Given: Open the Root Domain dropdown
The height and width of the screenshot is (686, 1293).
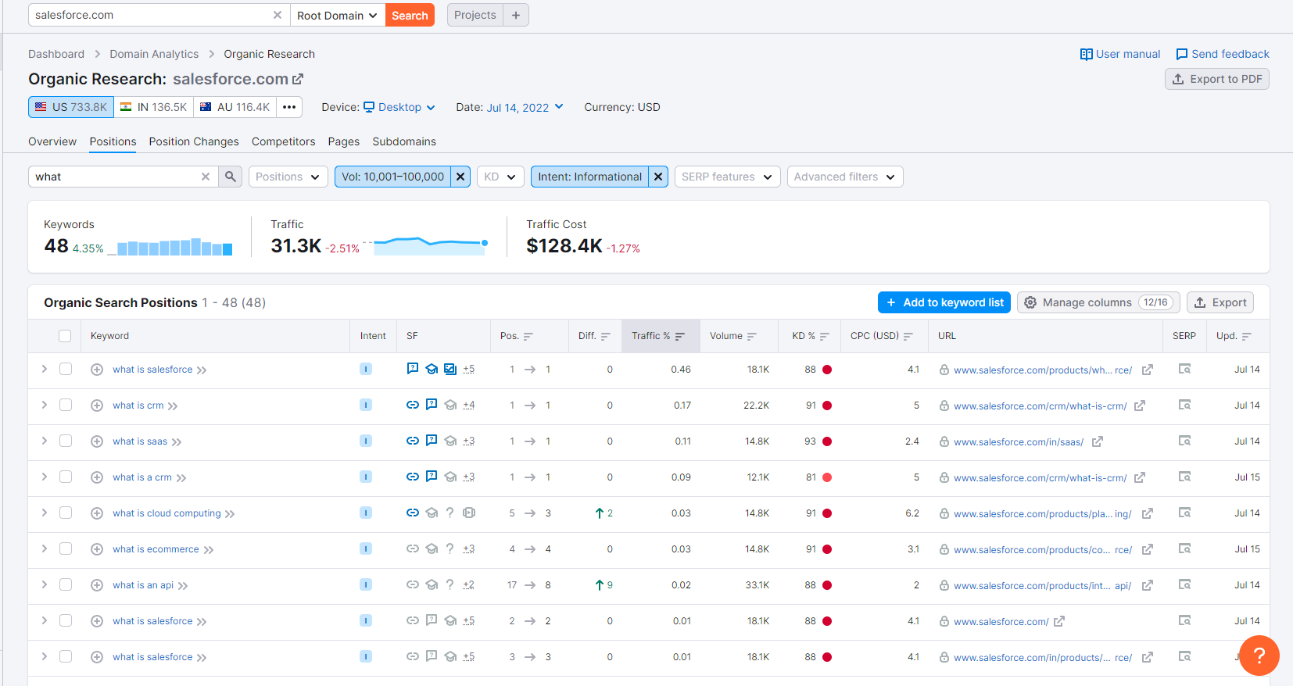Looking at the screenshot, I should point(337,16).
